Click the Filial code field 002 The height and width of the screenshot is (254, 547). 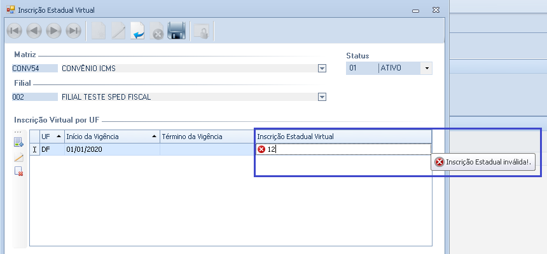(34, 97)
